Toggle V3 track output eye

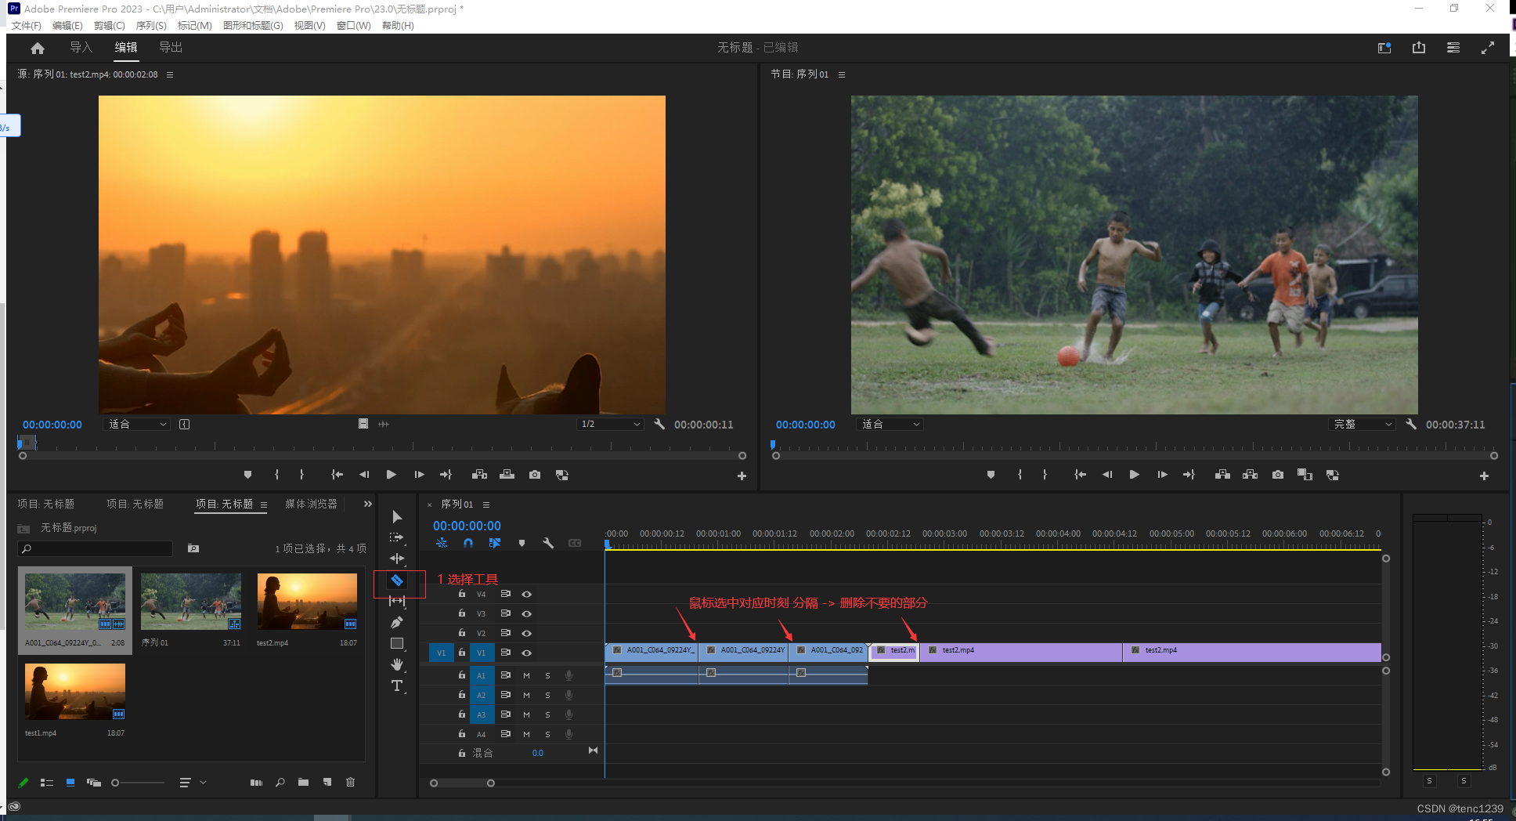[527, 614]
